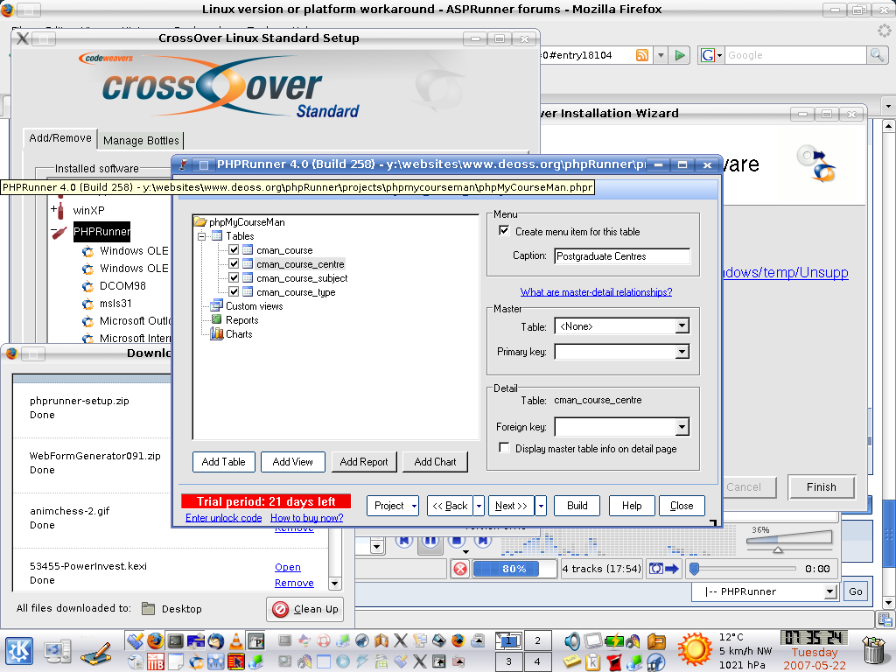Switch to virtual desktop 2
Screen dimensions: 896x672
[538, 640]
